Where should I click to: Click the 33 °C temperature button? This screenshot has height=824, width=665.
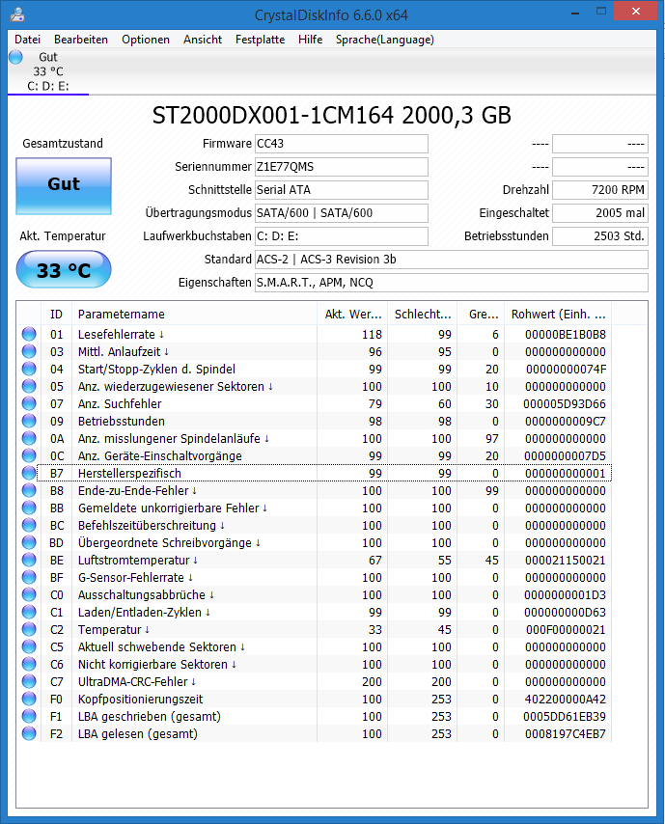point(64,269)
